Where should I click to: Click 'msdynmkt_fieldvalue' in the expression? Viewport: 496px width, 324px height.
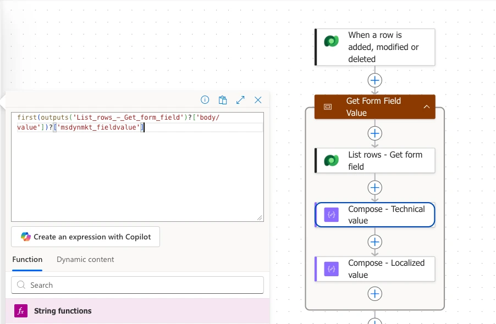[x=98, y=127]
